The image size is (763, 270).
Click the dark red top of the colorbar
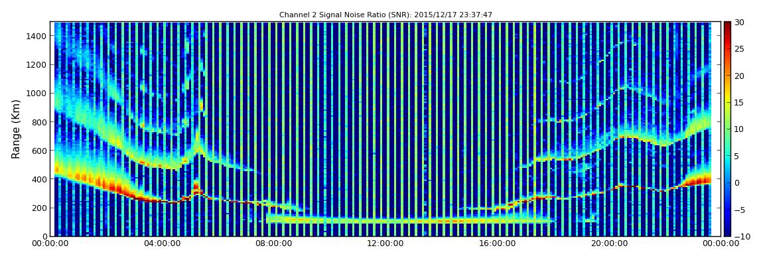[x=727, y=25]
